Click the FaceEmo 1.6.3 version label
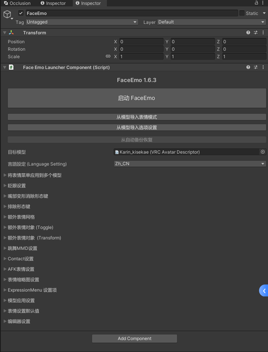The image size is (268, 352). coord(137,80)
